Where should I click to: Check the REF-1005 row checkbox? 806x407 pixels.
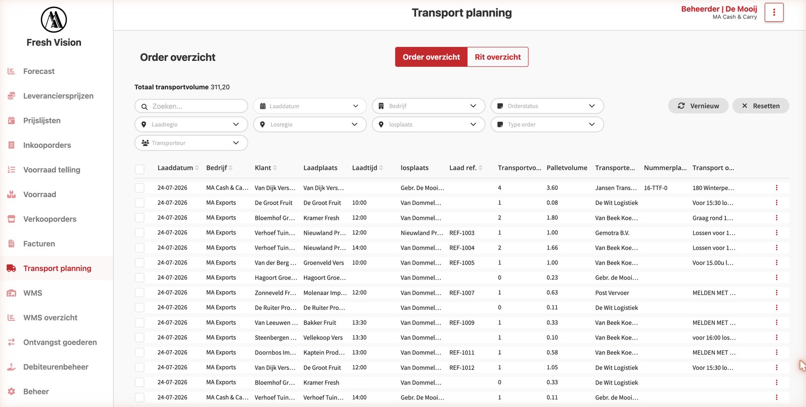click(x=140, y=263)
